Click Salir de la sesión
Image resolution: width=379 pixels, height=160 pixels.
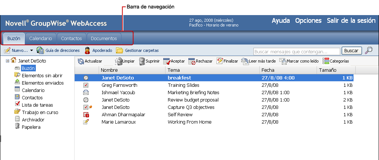(x=351, y=21)
